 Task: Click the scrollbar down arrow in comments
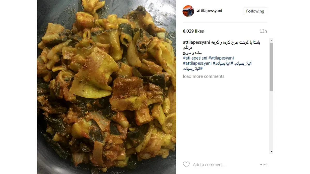[x=271, y=152]
